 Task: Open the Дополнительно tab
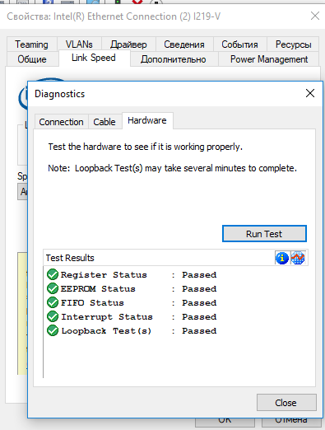coord(174,59)
